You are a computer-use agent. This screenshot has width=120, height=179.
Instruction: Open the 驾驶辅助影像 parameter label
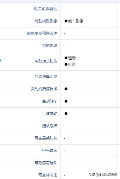[46, 21]
